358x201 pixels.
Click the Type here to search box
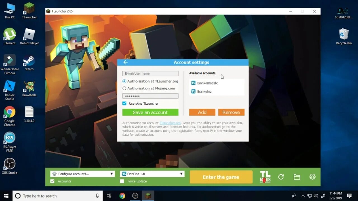(x=58, y=196)
